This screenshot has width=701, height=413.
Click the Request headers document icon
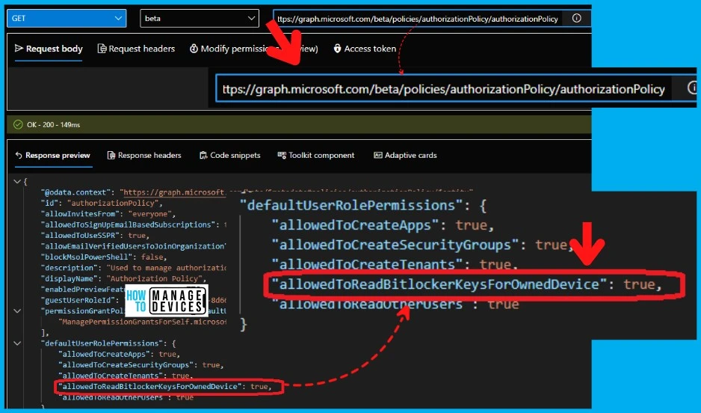tap(102, 49)
